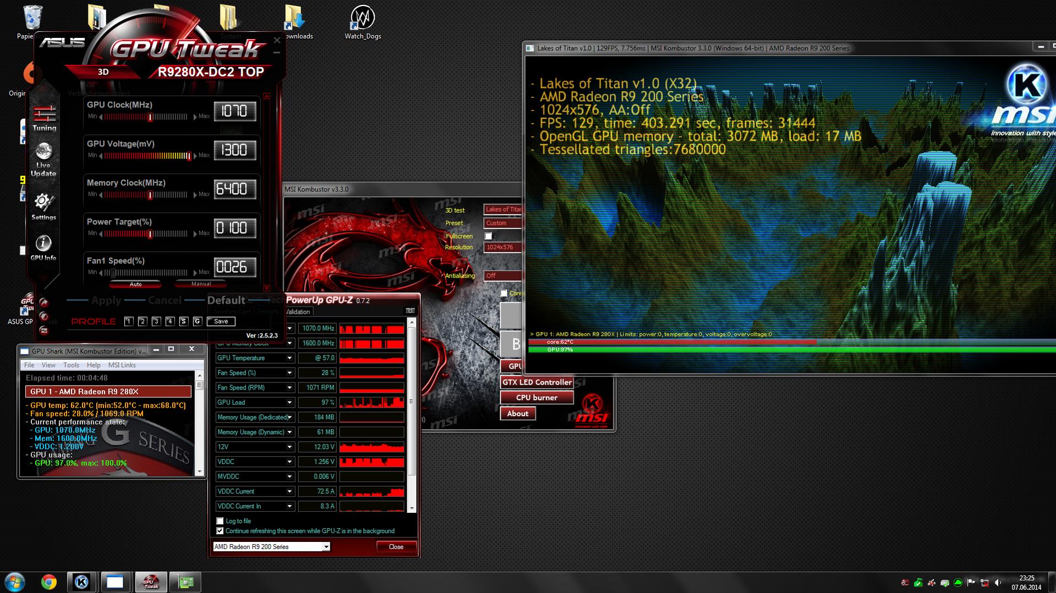This screenshot has height=593, width=1056.
Task: Select profile slot 1 in GPU Tweak
Action: point(129,322)
